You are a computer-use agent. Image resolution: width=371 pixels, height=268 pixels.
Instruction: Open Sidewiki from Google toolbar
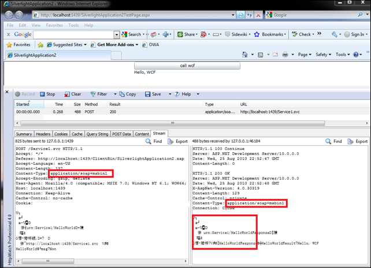pos(238,35)
